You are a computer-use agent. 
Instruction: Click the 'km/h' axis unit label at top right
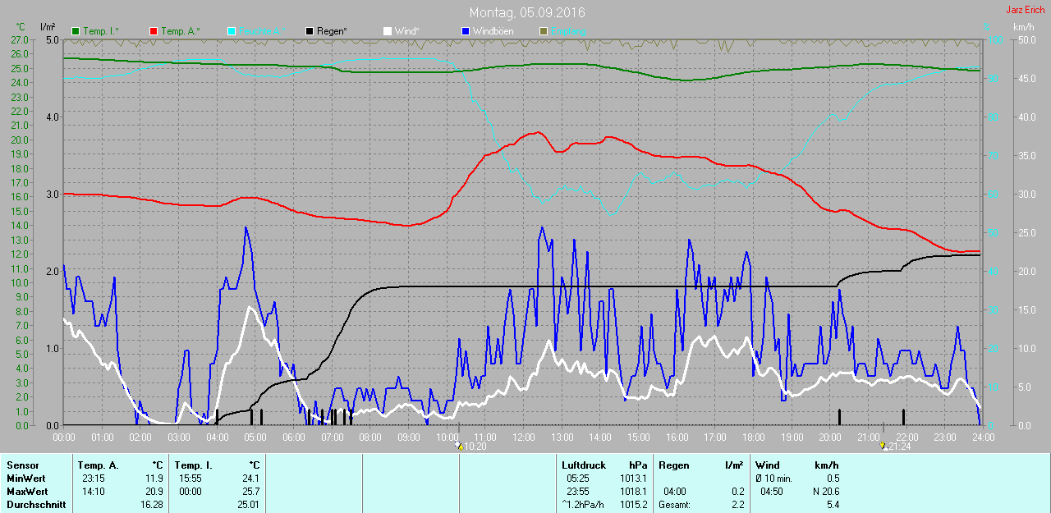[x=1025, y=26]
